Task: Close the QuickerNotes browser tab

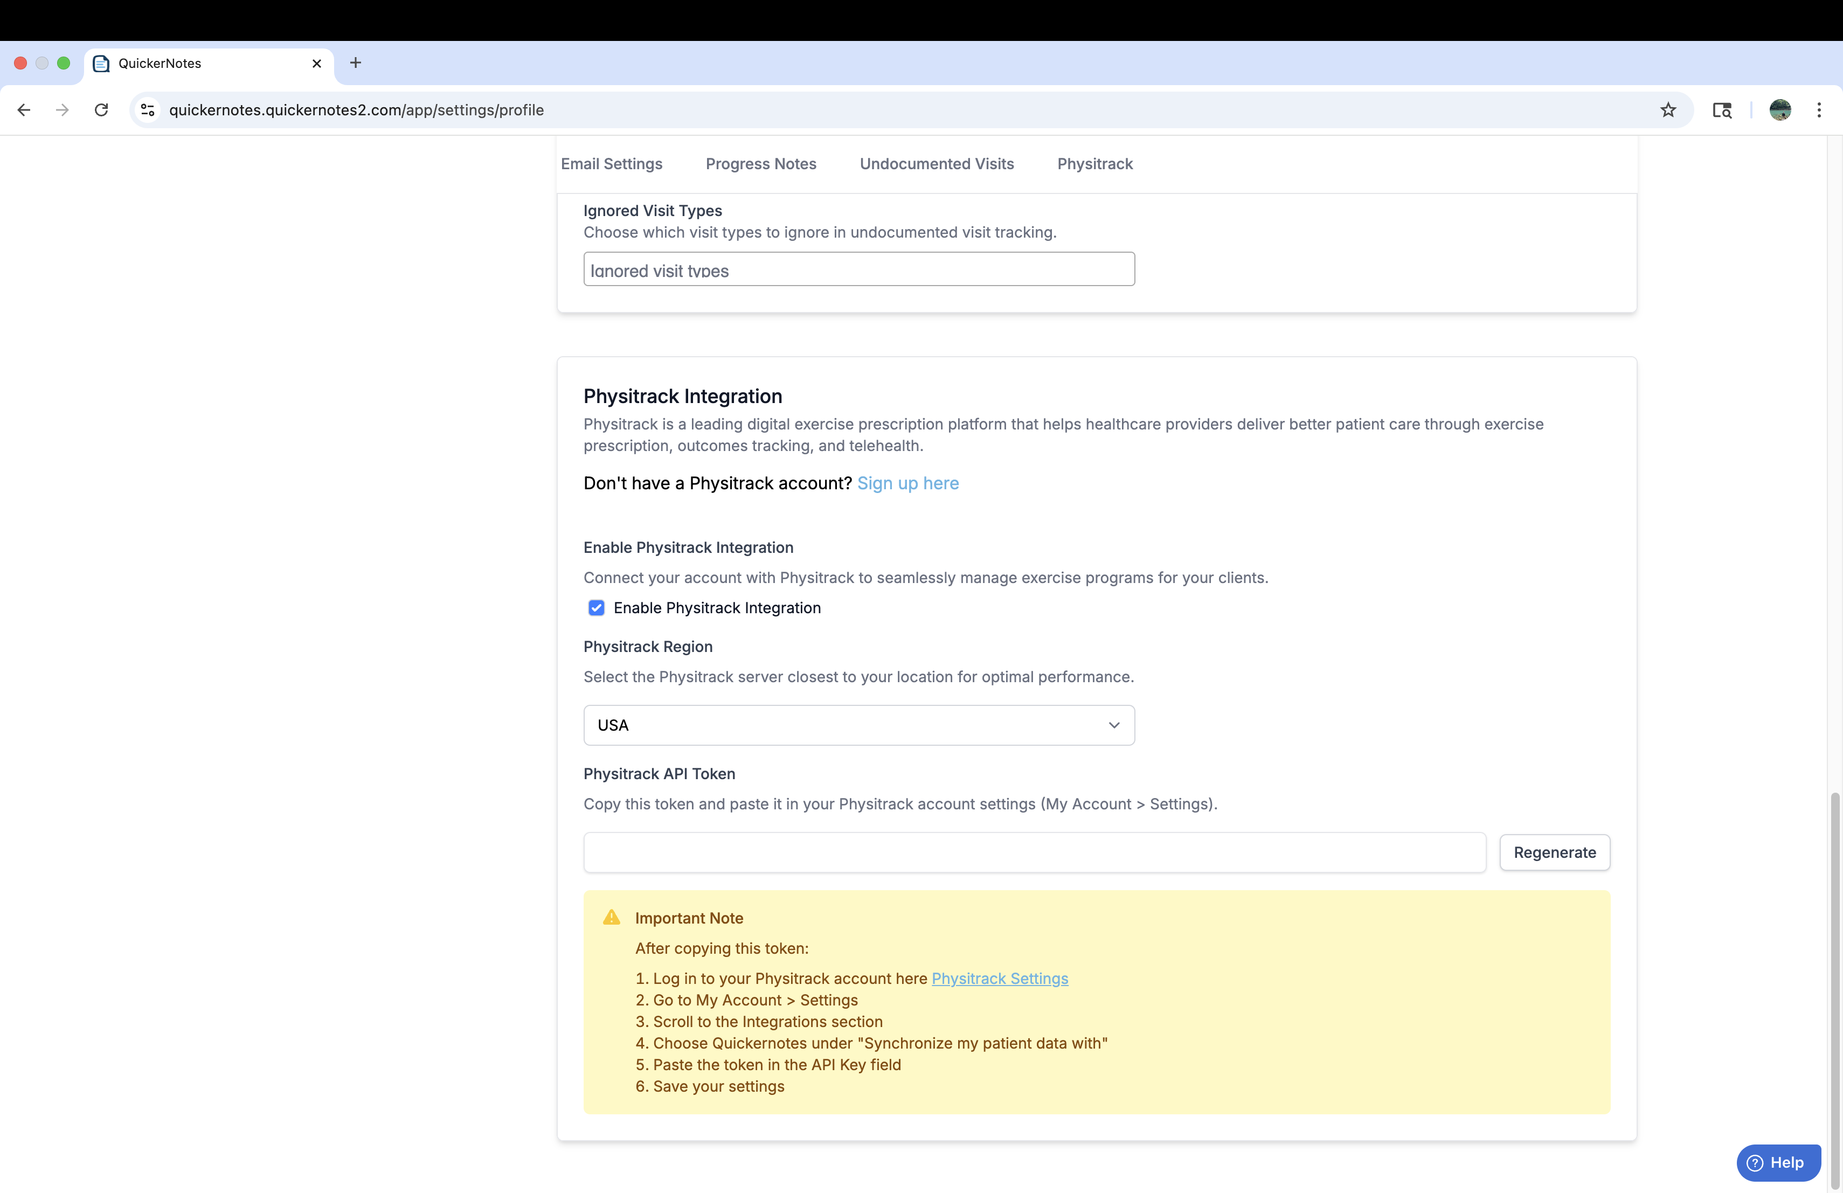Action: click(x=317, y=64)
